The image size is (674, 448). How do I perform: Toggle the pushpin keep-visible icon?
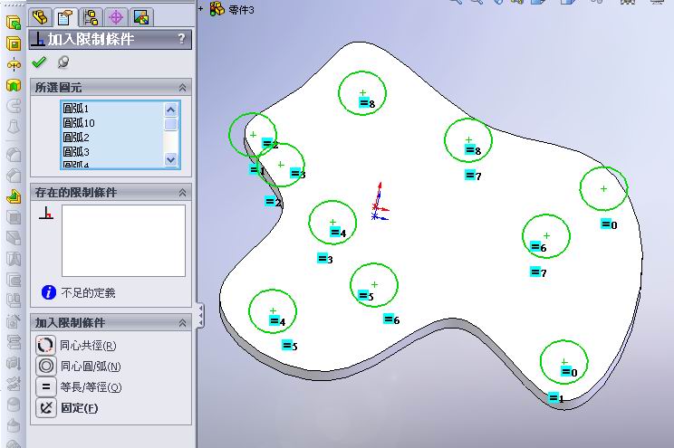coord(63,62)
